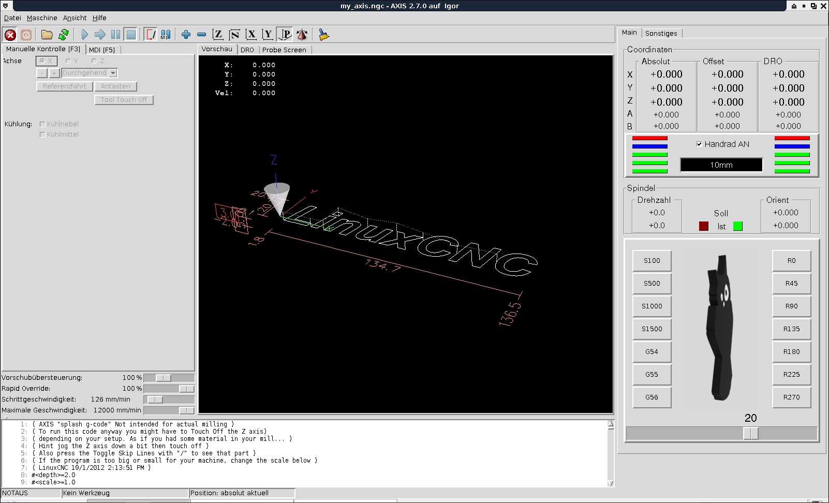Viewport: 829px width, 503px height.
Task: Set spindle speed S100
Action: click(x=652, y=261)
